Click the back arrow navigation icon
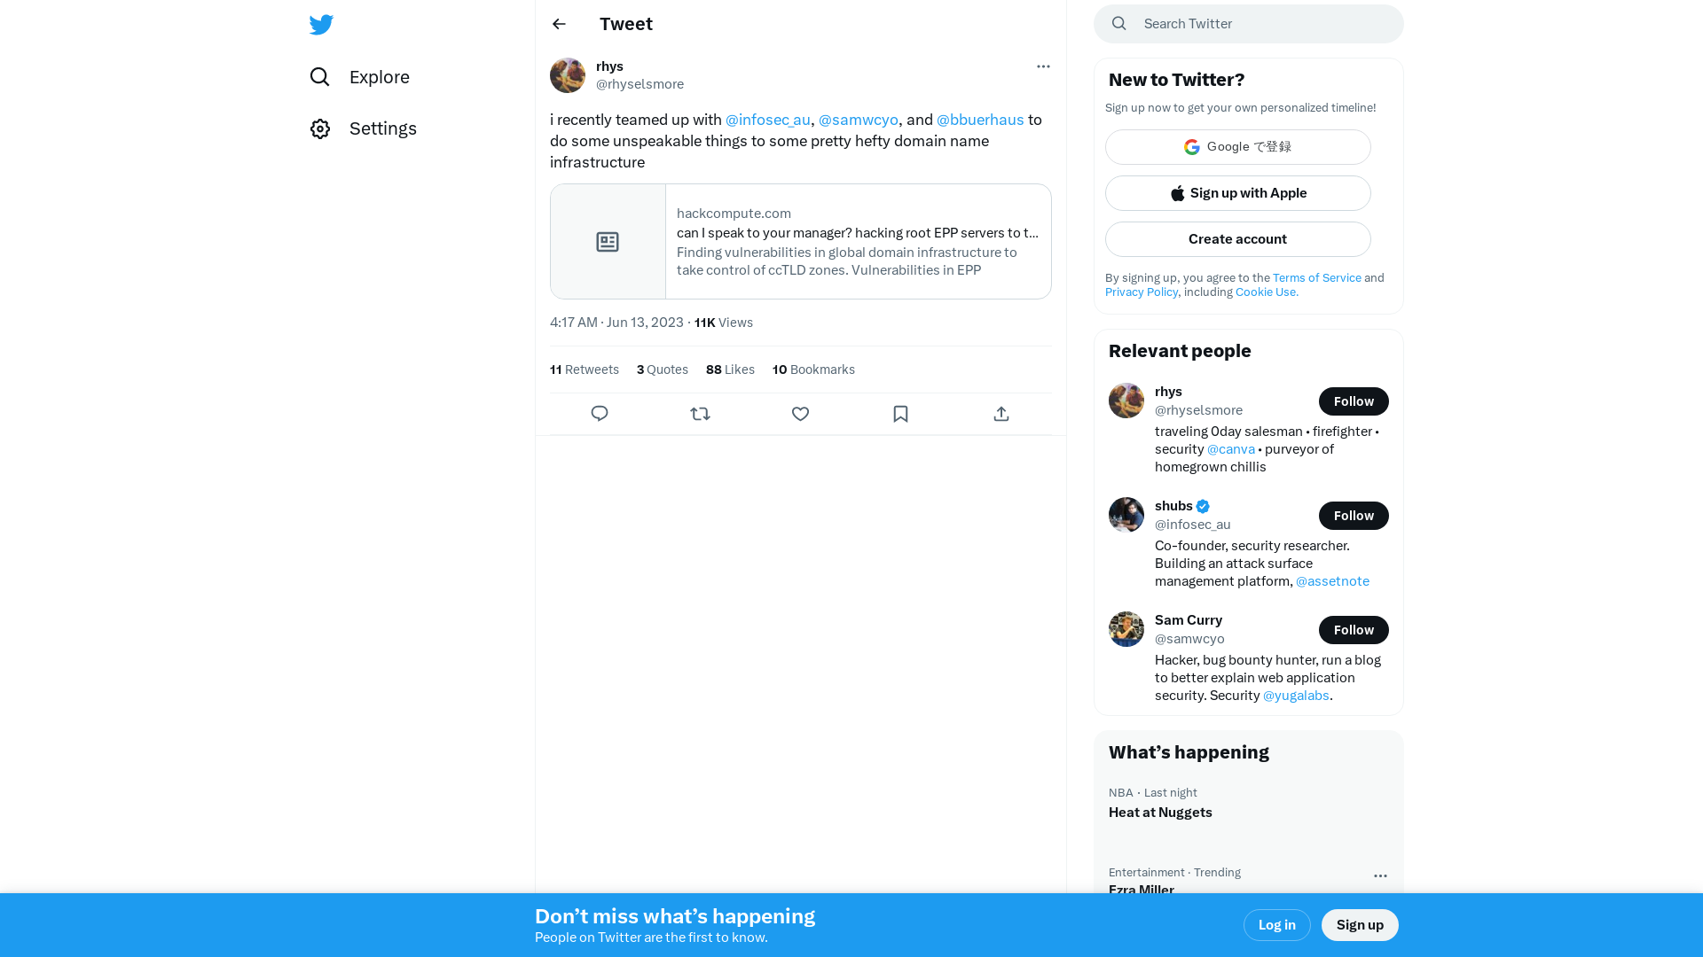 click(561, 23)
